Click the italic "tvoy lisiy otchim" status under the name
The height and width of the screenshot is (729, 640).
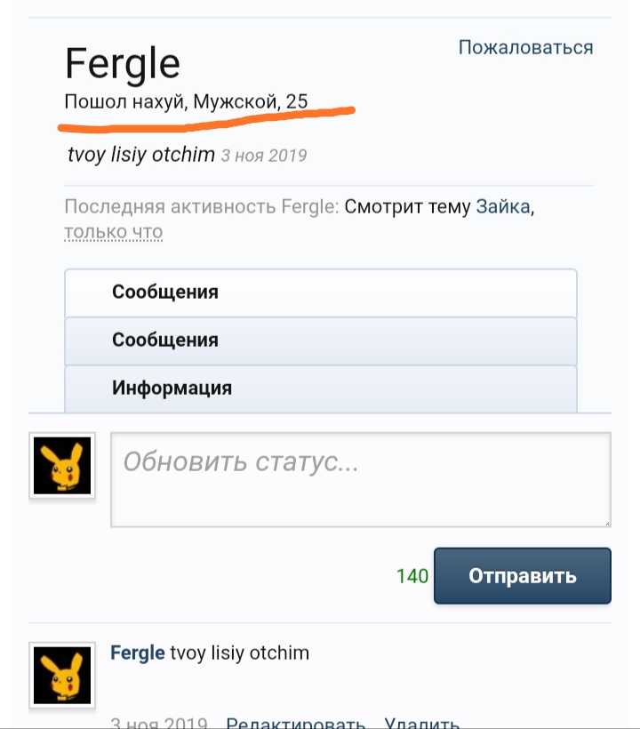[x=141, y=155]
